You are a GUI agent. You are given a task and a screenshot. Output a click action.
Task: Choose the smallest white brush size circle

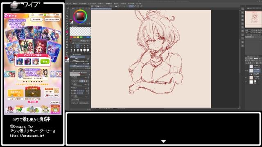[71, 50]
